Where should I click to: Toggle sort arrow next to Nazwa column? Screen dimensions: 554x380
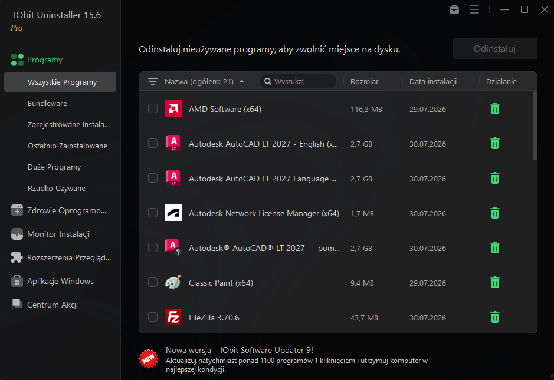tap(242, 81)
